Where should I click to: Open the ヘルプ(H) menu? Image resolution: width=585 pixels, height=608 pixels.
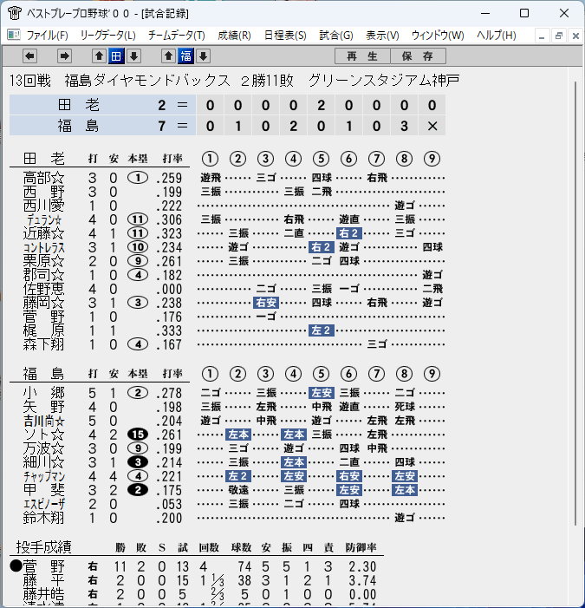point(497,36)
